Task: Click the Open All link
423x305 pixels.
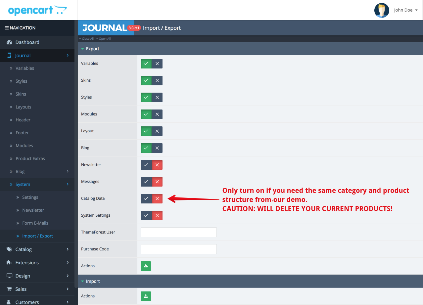Action: click(x=103, y=39)
